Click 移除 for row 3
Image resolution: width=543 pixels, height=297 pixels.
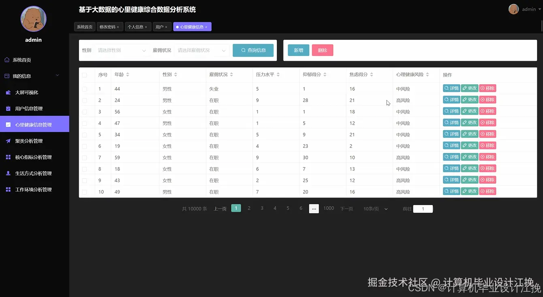(487, 111)
